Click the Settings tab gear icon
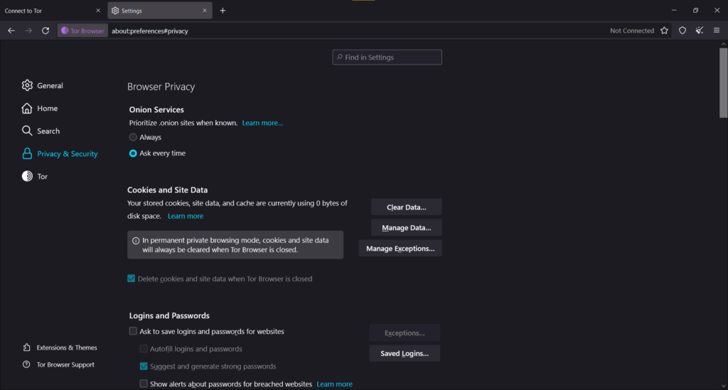 (x=115, y=11)
